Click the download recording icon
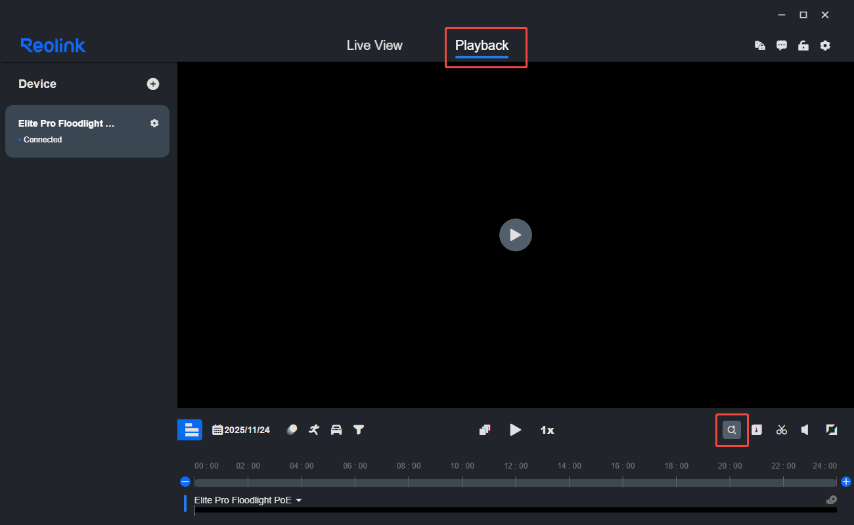This screenshot has height=525, width=854. (757, 430)
